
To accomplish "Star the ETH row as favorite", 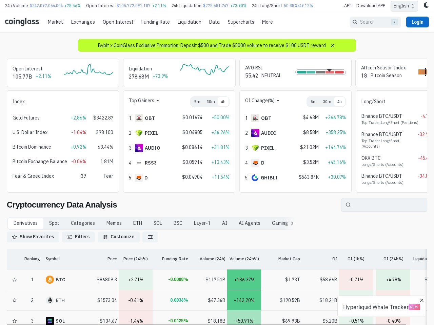I will (15, 300).
